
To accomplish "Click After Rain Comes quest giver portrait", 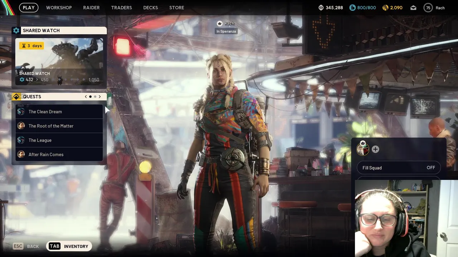I will [x=21, y=155].
